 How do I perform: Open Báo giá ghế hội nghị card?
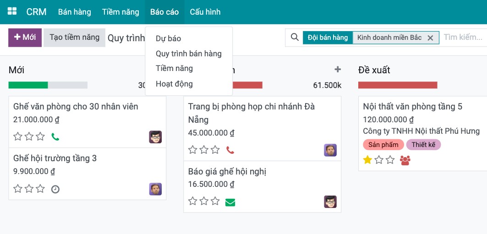point(227,172)
